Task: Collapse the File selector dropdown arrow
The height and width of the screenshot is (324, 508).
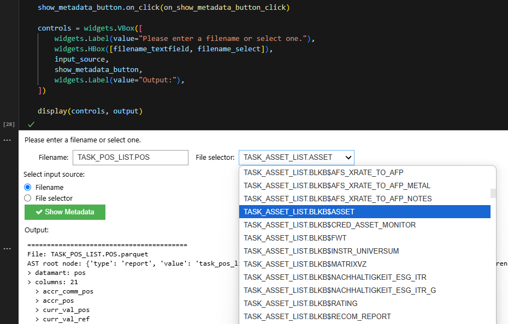Action: 348,158
